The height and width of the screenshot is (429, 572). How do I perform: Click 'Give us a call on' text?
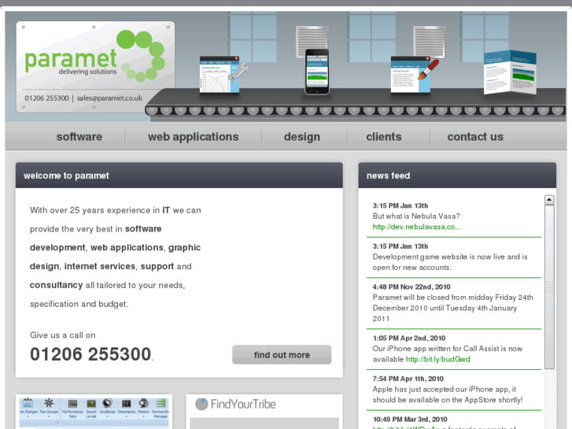point(63,335)
